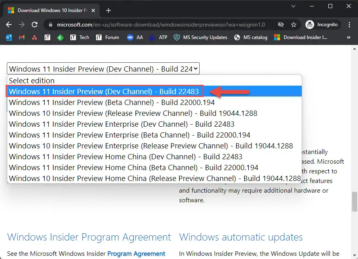Click the scrollbar down arrow
Screen dimensions: 358x259
(x=354, y=255)
